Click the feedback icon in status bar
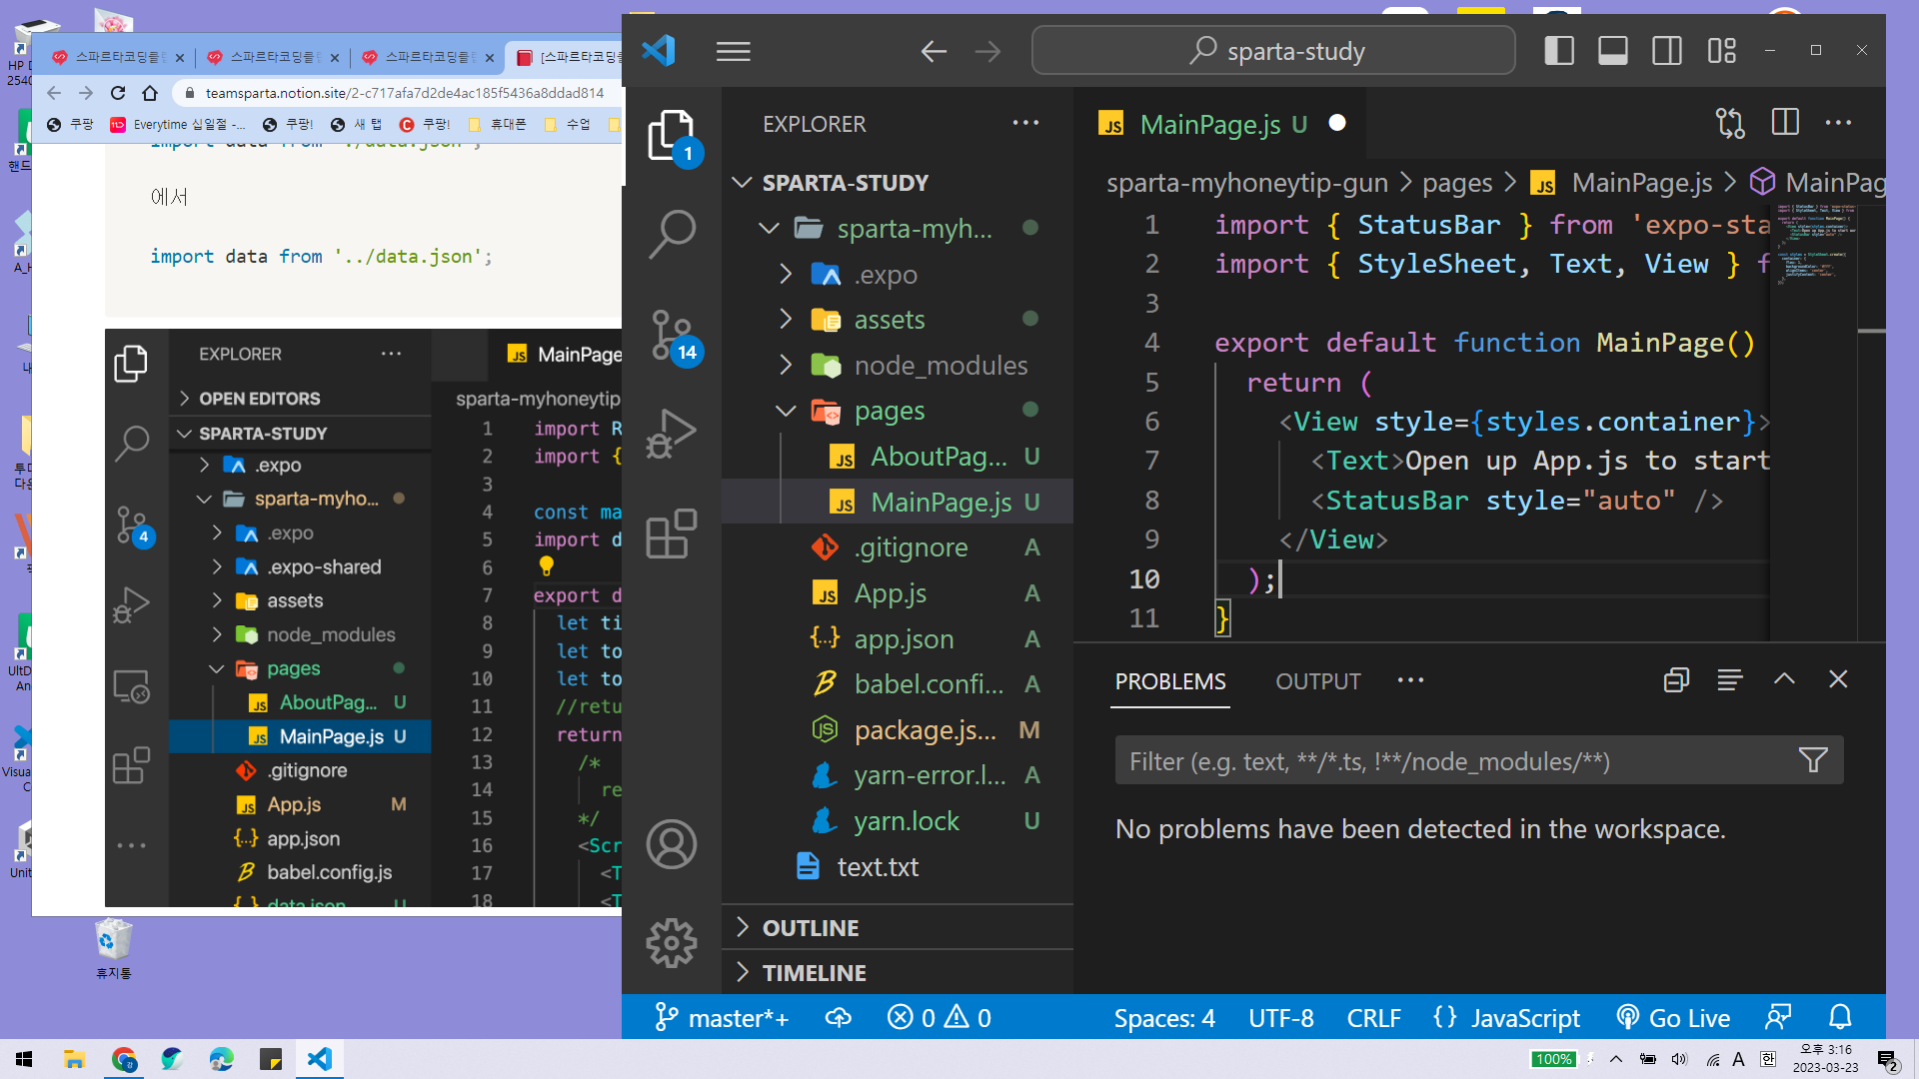Viewport: 1919px width, 1079px height. (x=1778, y=1018)
